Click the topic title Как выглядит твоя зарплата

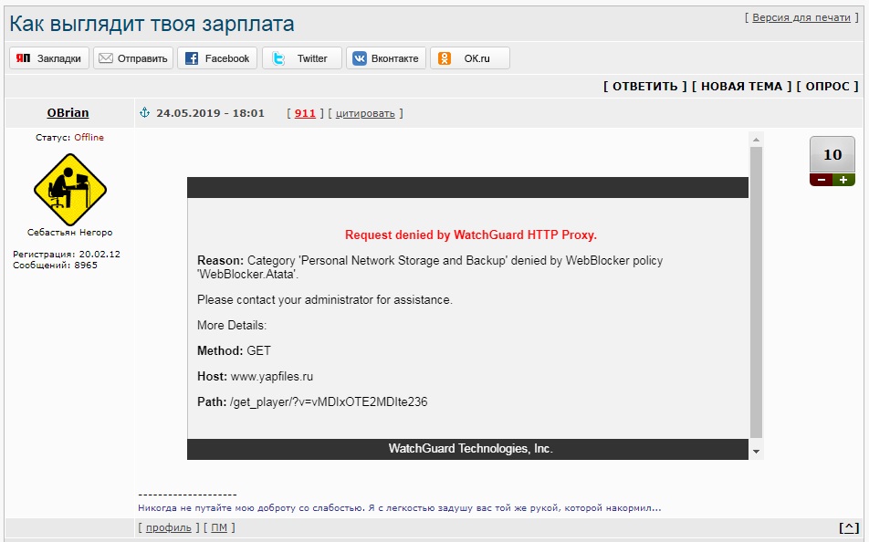point(152,24)
